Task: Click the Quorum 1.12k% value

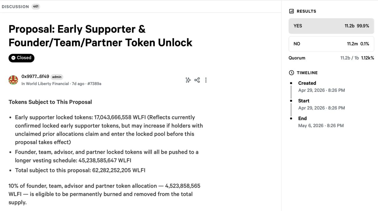Action: [x=368, y=58]
